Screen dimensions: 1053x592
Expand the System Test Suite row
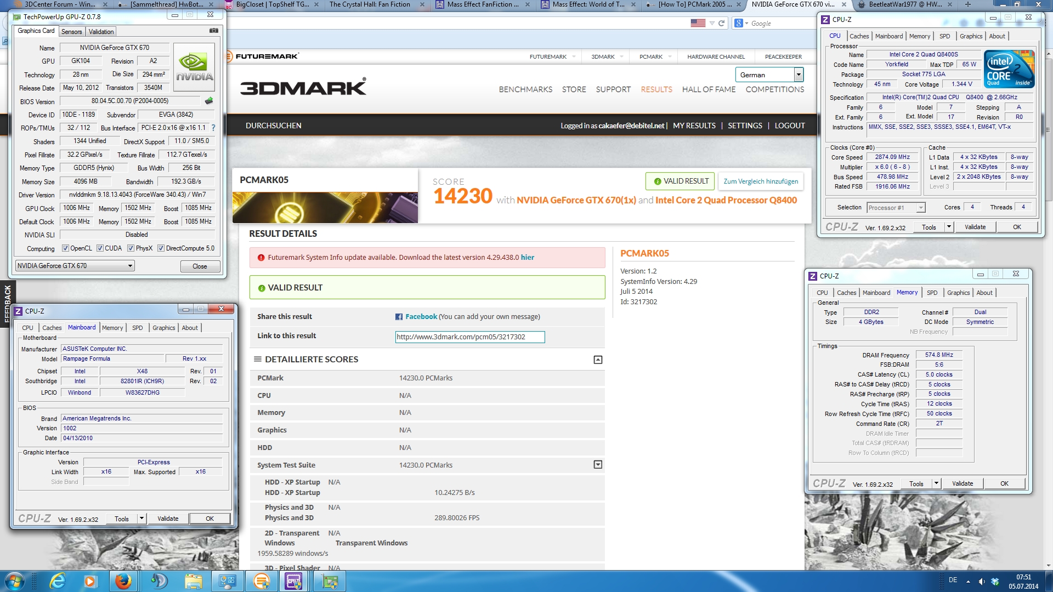[598, 465]
